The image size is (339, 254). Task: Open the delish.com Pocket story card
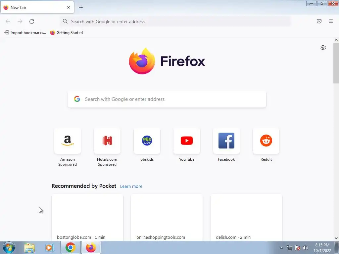pyautogui.click(x=246, y=217)
